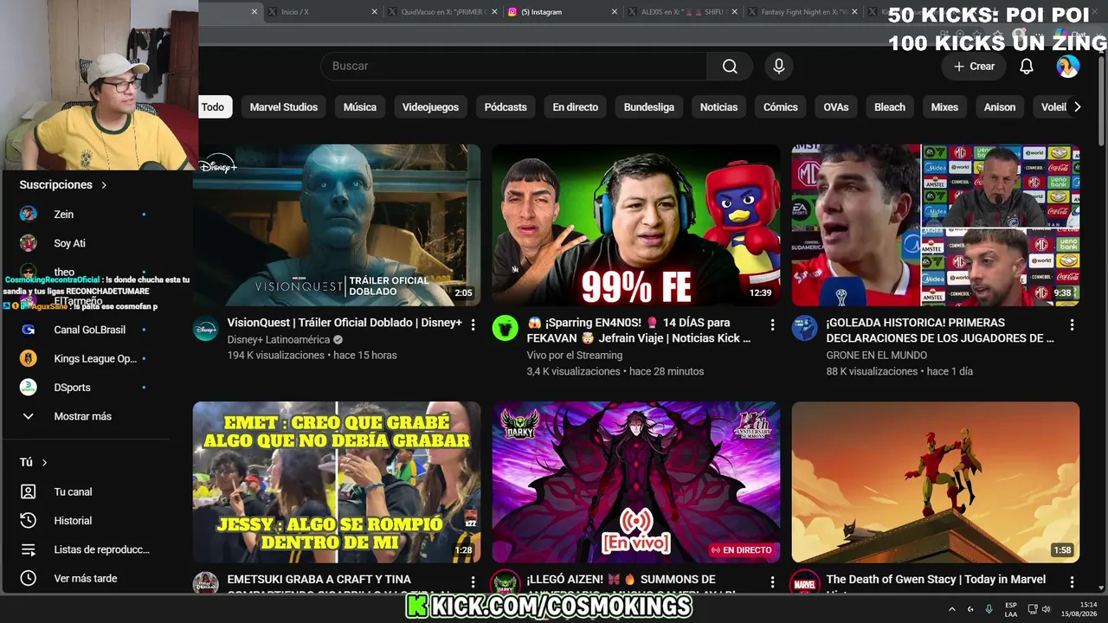
Task: Filter by Videojuegos chip
Action: (x=430, y=107)
